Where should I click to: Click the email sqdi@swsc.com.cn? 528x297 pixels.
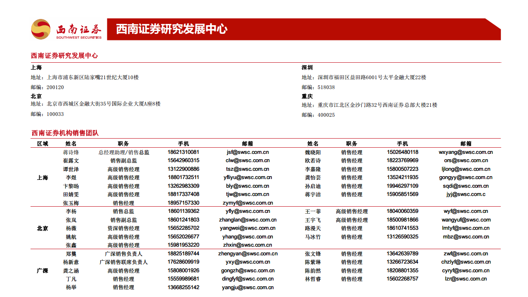point(466,186)
